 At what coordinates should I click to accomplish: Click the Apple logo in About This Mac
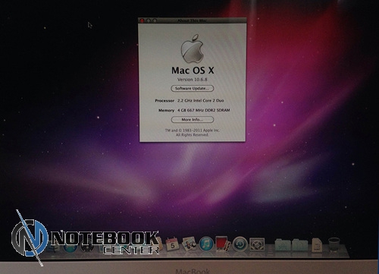(x=193, y=49)
